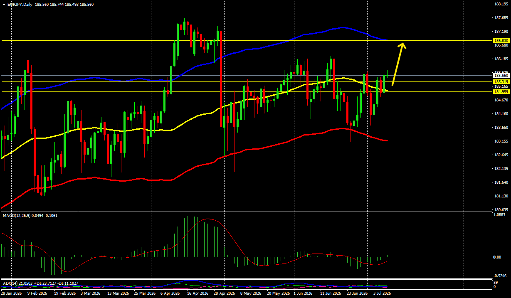Viewport: 511px width, 298px height.
Task: Click the 182.135 price axis label
Action: (501, 169)
